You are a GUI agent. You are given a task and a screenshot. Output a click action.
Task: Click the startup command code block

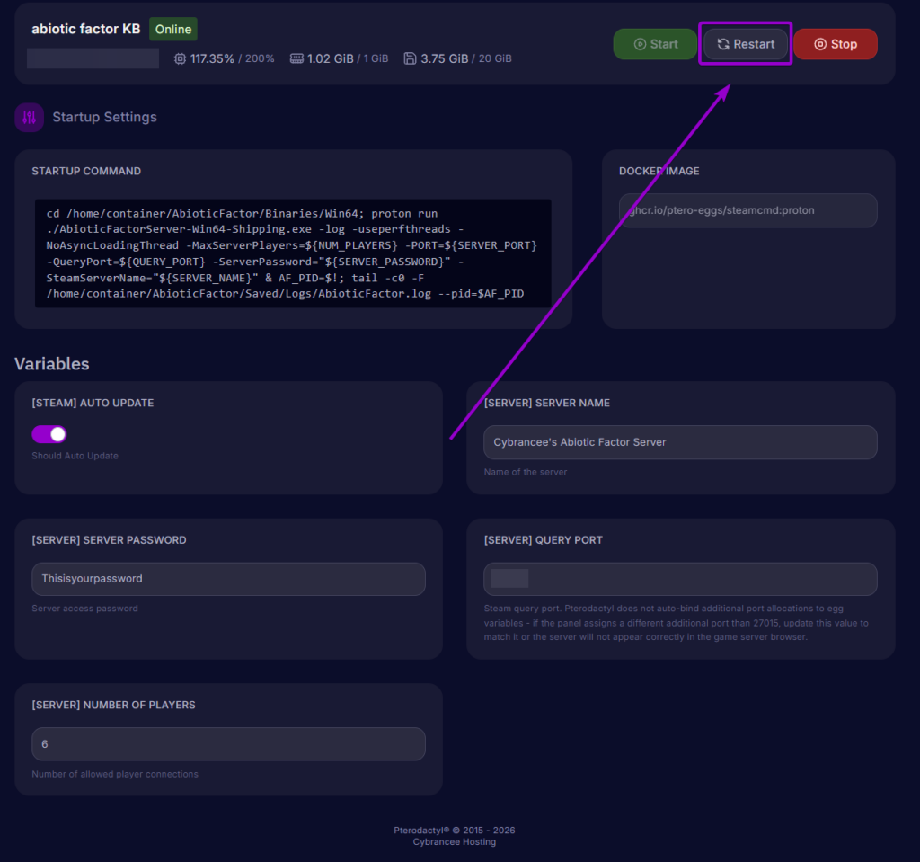coord(293,253)
